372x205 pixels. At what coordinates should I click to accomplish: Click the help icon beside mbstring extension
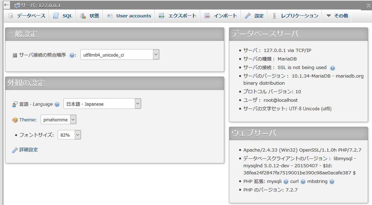pyautogui.click(x=332, y=182)
